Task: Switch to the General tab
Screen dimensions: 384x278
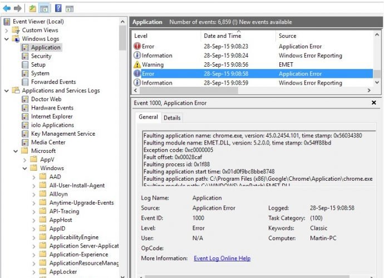Action: [148, 117]
